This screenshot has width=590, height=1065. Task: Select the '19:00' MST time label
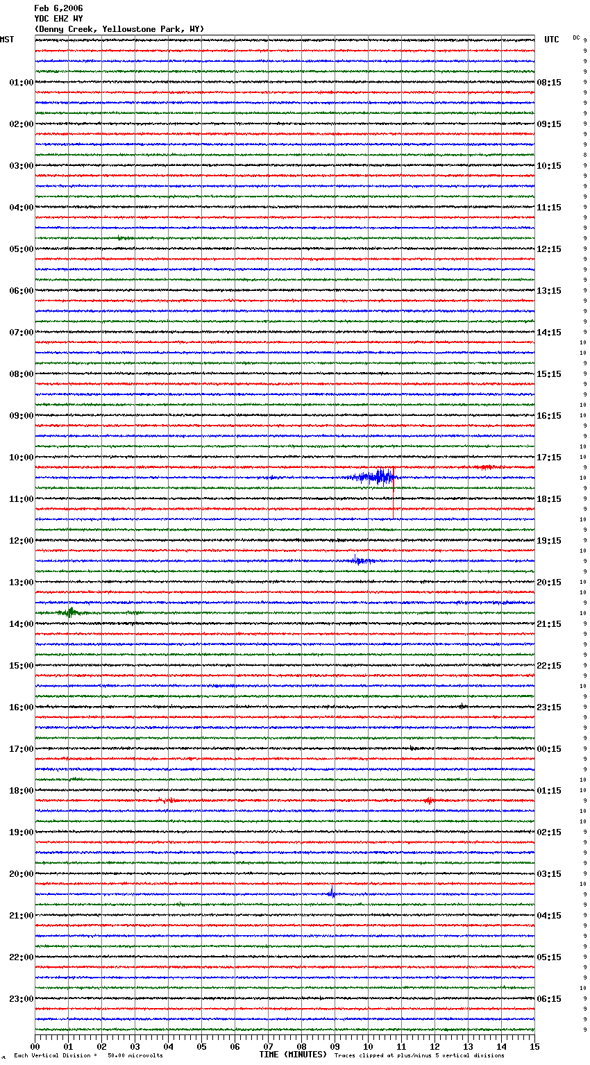[x=21, y=832]
